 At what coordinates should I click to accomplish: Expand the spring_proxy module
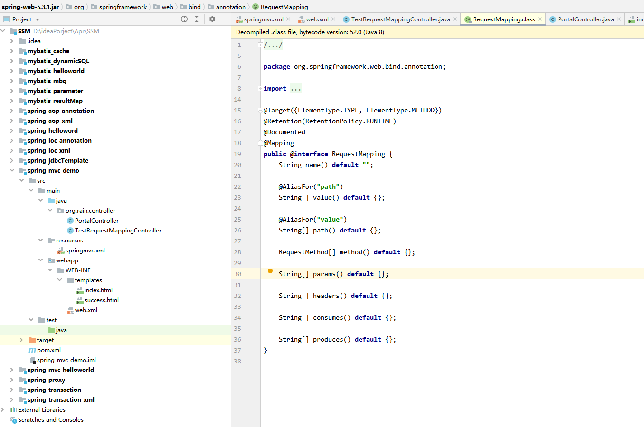coord(12,380)
